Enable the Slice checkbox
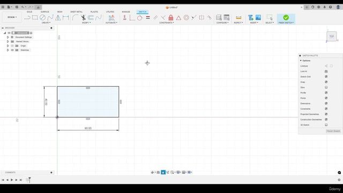Screen dimensions: 343x193 coord(326,87)
